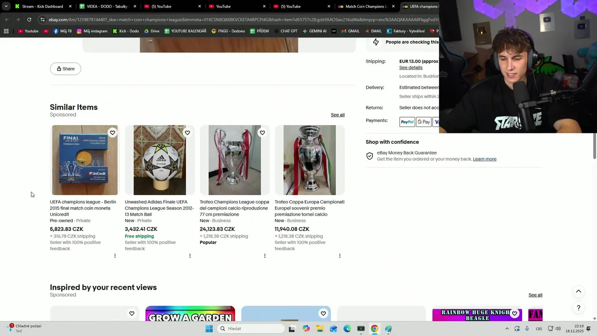Open See all for Similar Items
This screenshot has height=336, width=597.
(x=338, y=115)
